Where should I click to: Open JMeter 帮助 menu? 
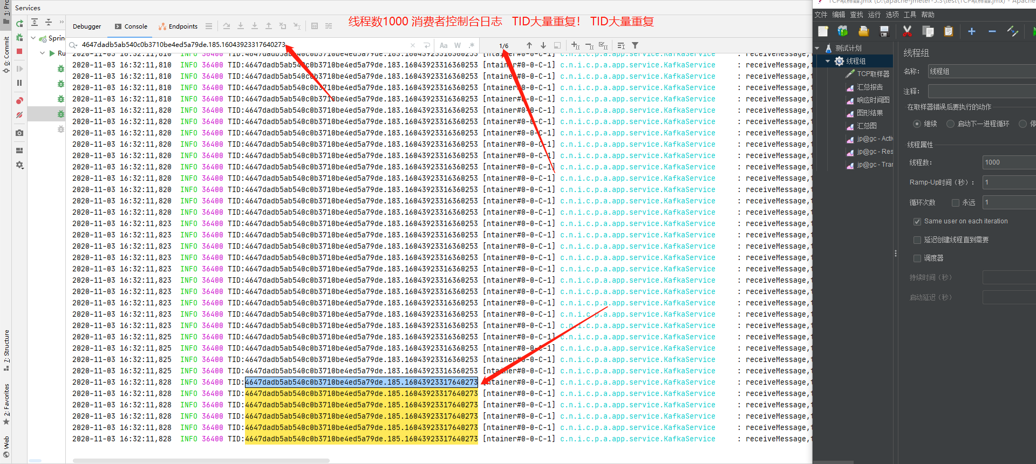click(x=928, y=15)
